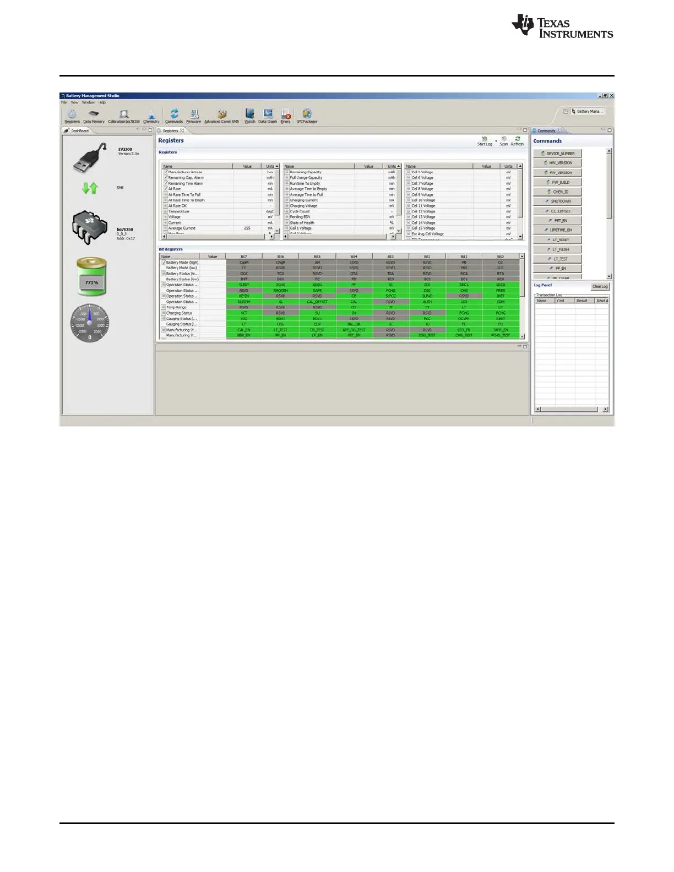This screenshot has height=872, width=674.
Task: Expand the Temp Range bit row
Action: point(164,307)
